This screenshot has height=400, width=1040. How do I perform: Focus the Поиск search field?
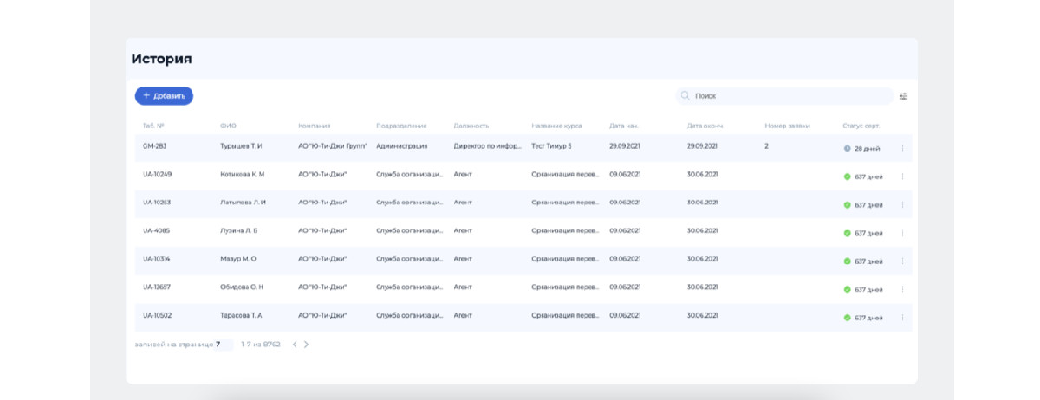click(x=784, y=96)
